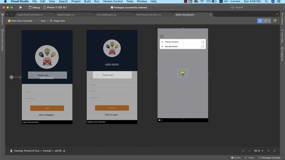Open the Debug configuration selector
Image resolution: width=285 pixels, height=160 pixels.
click(34, 8)
